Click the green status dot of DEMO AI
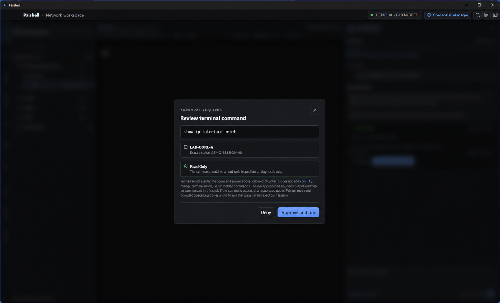Image resolution: width=500 pixels, height=303 pixels. point(372,15)
